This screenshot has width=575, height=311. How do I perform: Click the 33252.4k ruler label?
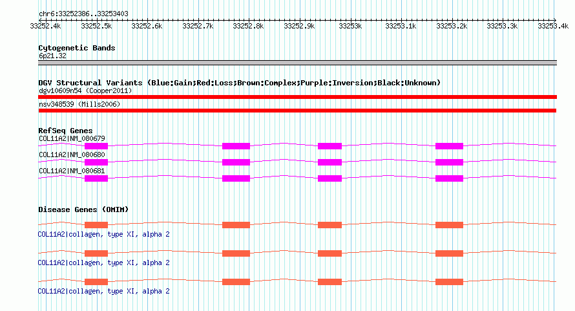[45, 26]
